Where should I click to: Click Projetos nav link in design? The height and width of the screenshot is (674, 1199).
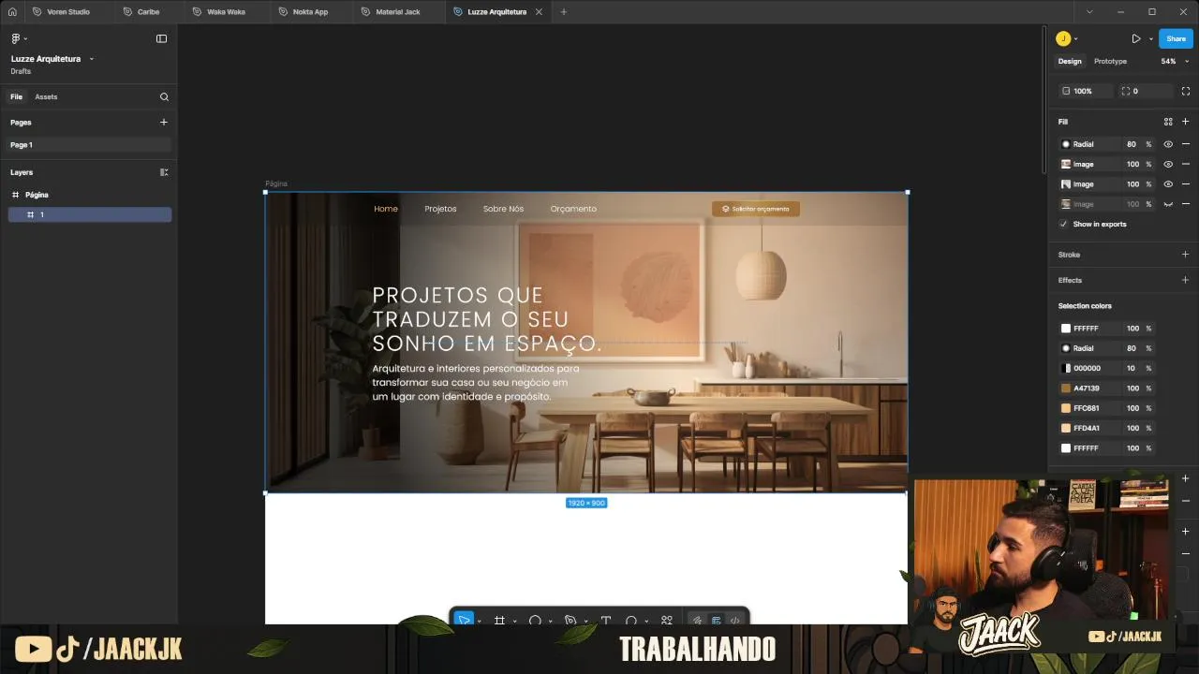[x=440, y=209]
